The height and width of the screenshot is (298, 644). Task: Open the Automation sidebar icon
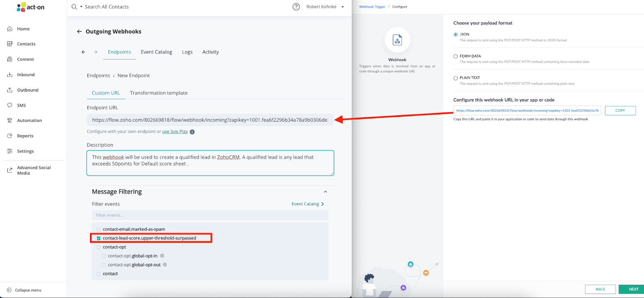10,120
